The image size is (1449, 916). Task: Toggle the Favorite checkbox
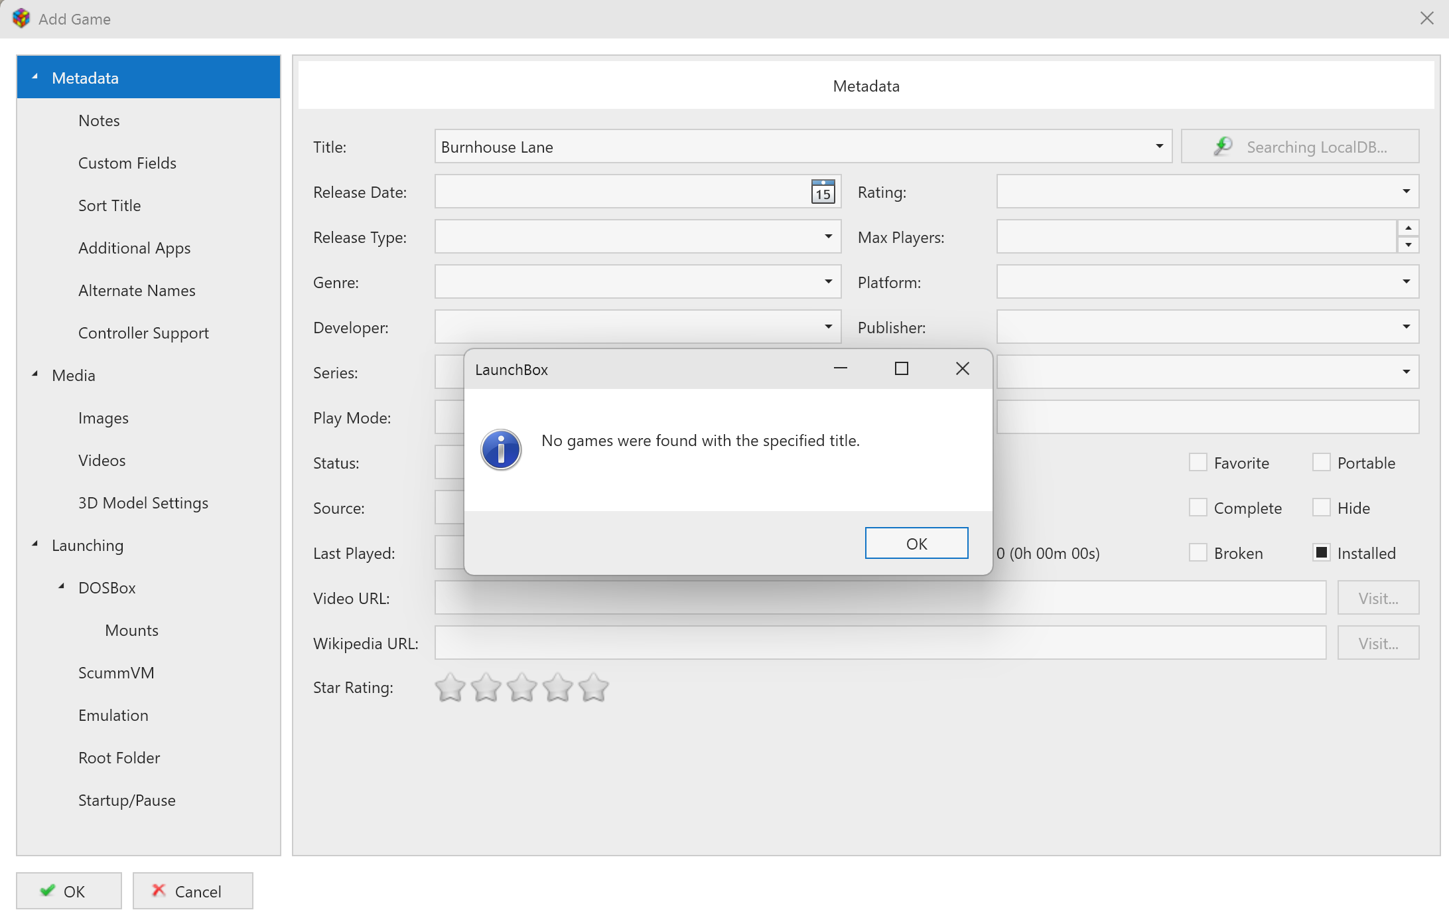1198,463
